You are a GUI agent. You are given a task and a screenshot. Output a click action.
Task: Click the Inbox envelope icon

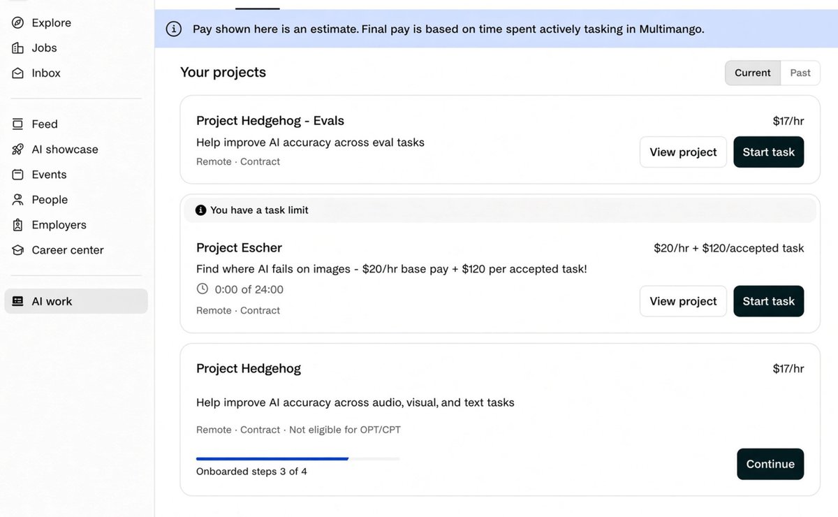coord(18,73)
